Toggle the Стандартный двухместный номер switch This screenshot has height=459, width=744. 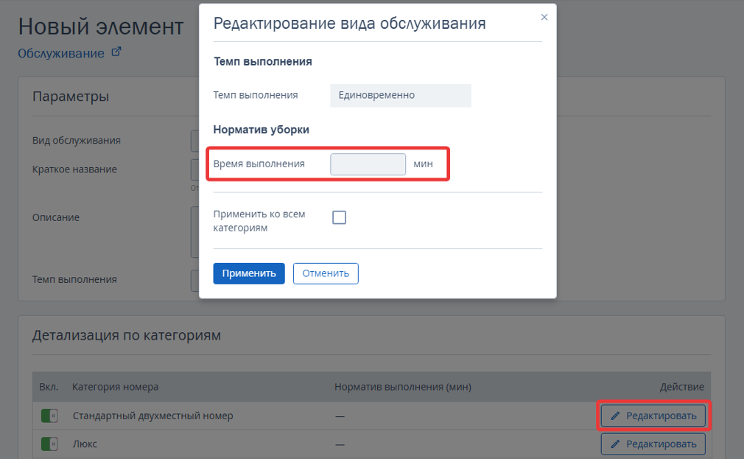pyautogui.click(x=49, y=416)
